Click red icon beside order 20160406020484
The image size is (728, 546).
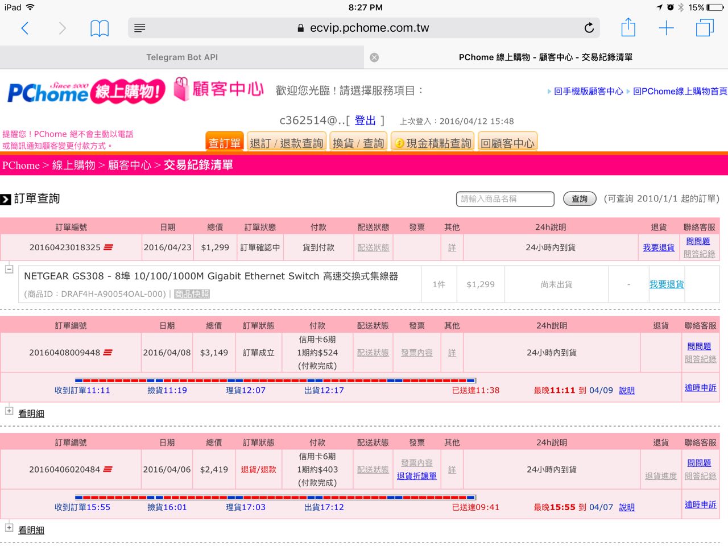[x=107, y=470]
